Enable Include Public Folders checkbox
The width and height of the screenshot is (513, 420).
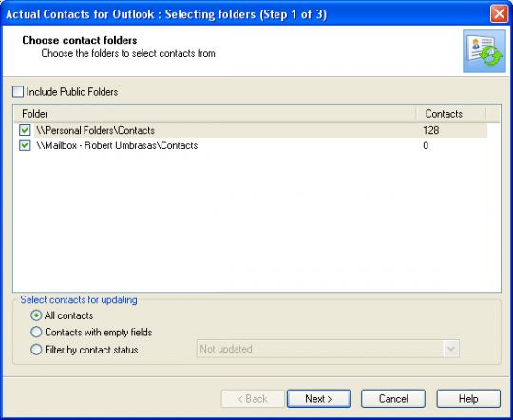click(18, 91)
